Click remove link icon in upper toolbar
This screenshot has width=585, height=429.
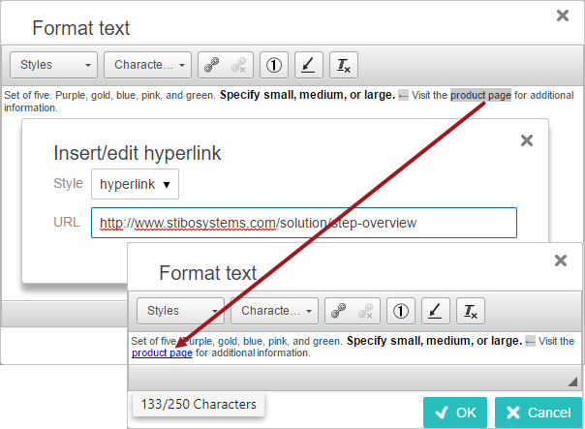(x=239, y=65)
